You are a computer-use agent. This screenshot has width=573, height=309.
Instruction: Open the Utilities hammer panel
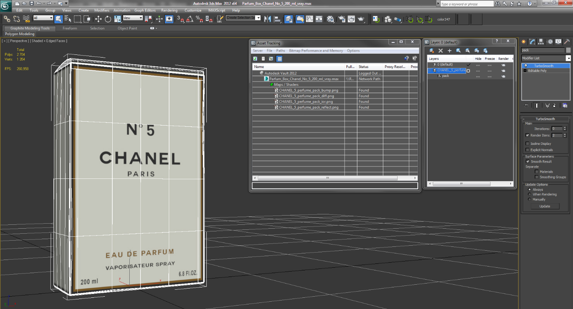566,42
